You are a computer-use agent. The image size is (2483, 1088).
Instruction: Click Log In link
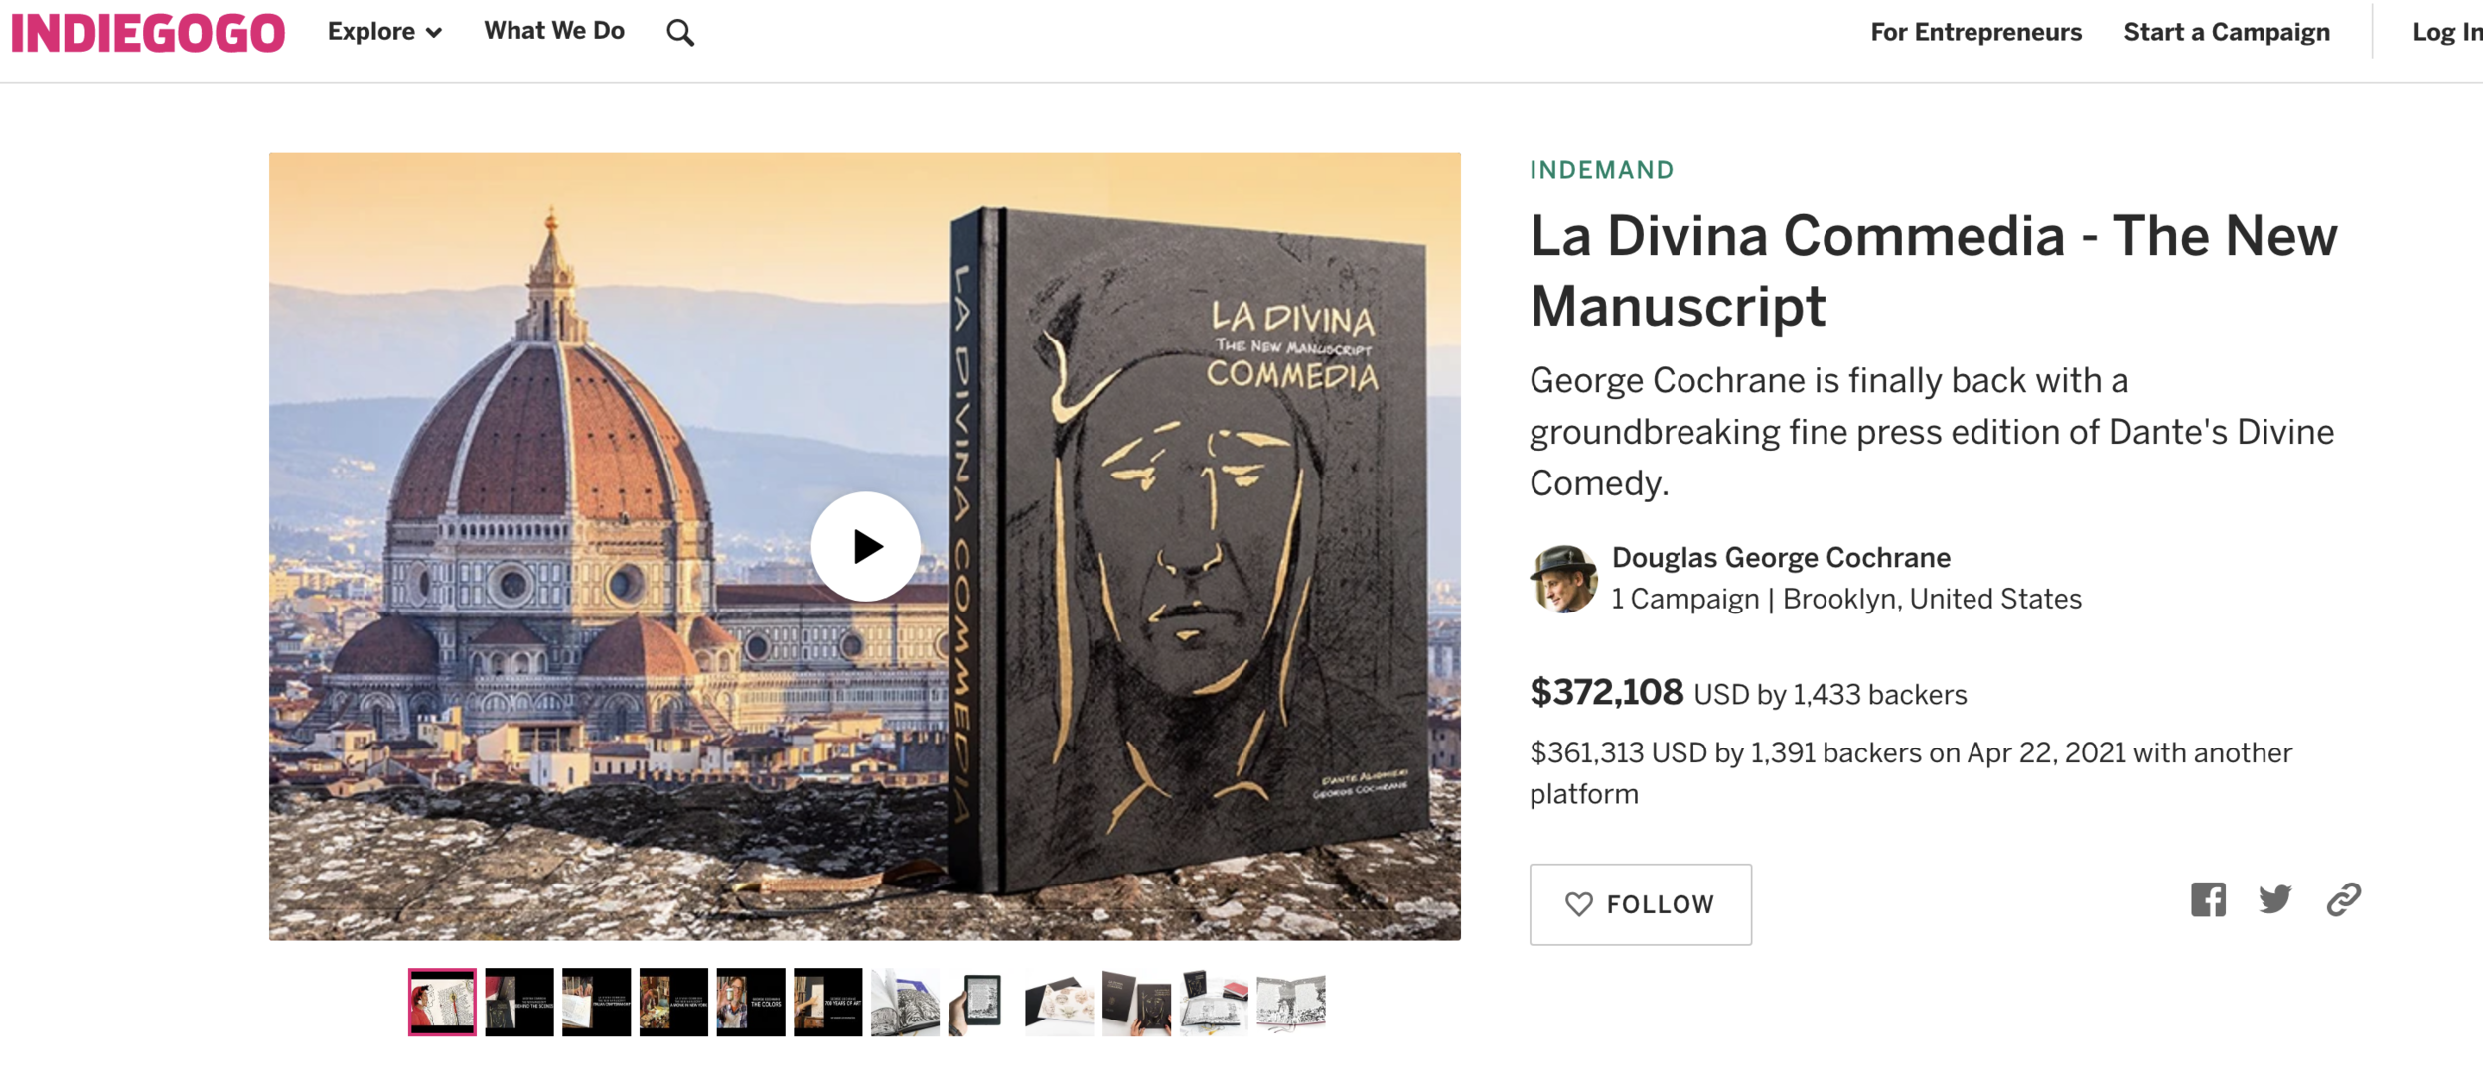pyautogui.click(x=2447, y=32)
